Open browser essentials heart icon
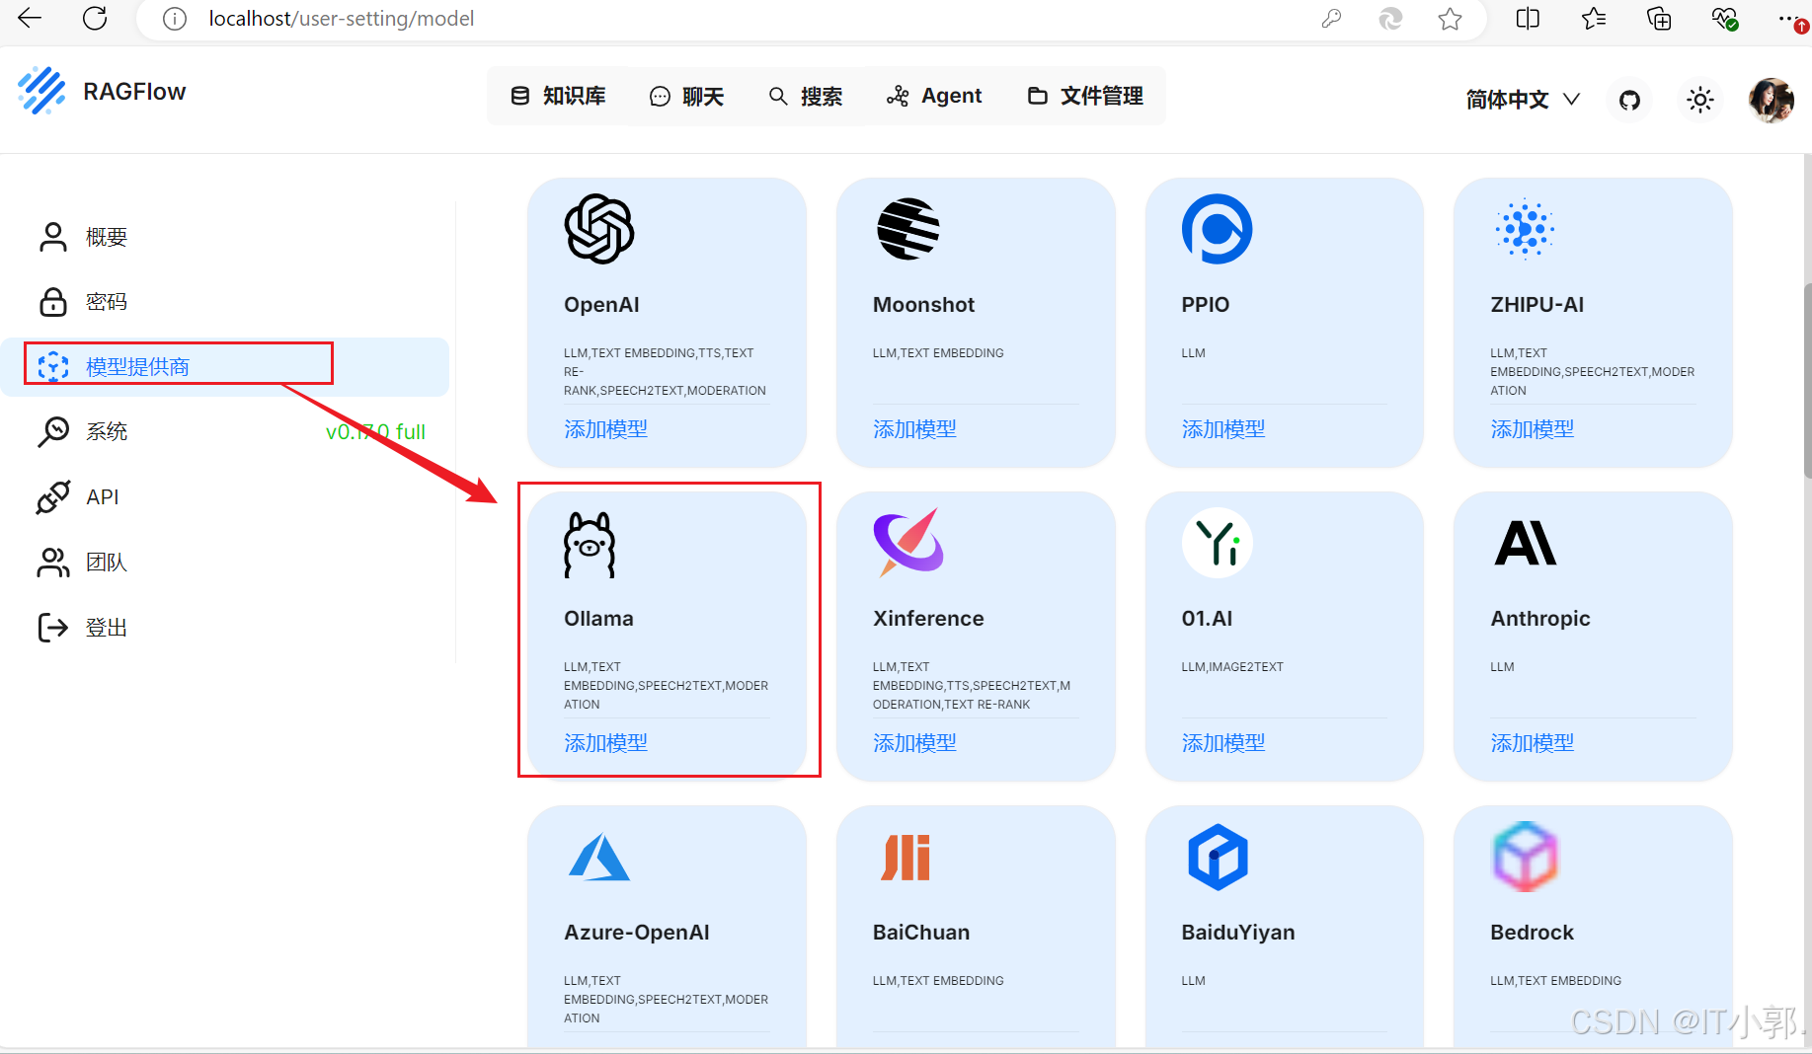Image resolution: width=1812 pixels, height=1054 pixels. coord(1724,19)
